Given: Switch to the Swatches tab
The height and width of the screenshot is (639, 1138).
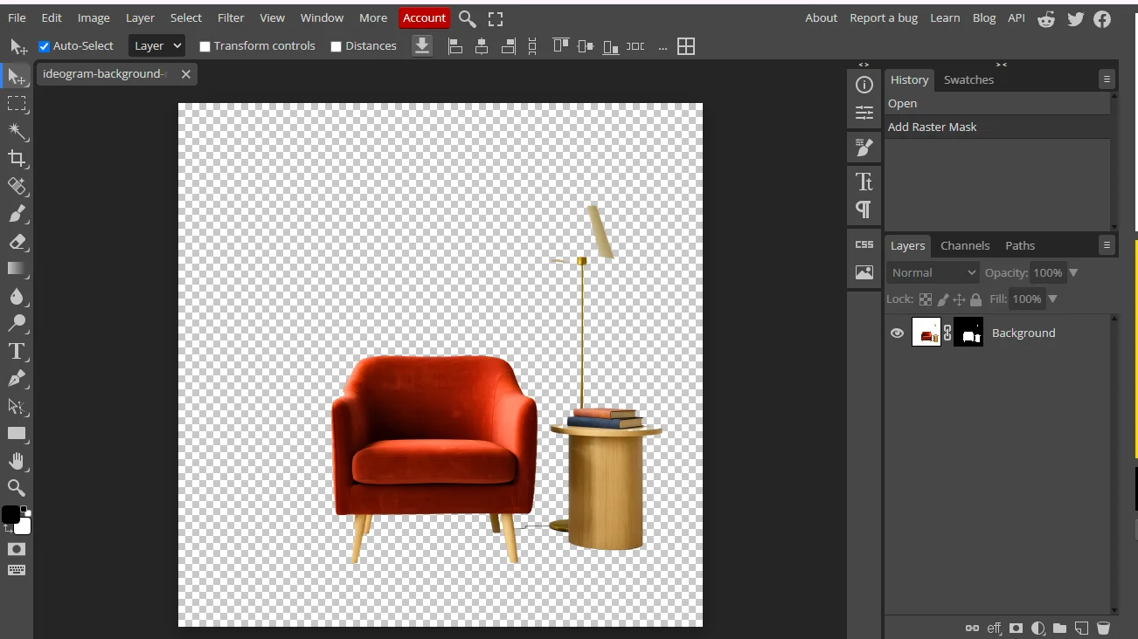Looking at the screenshot, I should 968,79.
